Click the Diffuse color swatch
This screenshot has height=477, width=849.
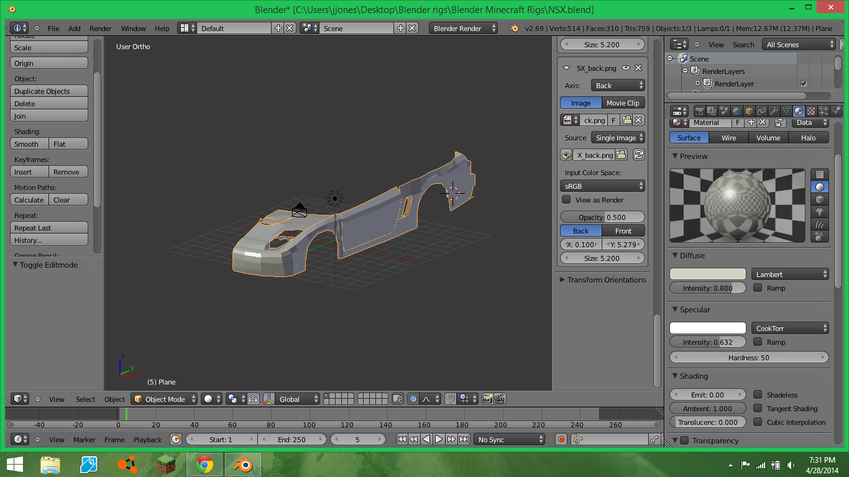click(707, 274)
